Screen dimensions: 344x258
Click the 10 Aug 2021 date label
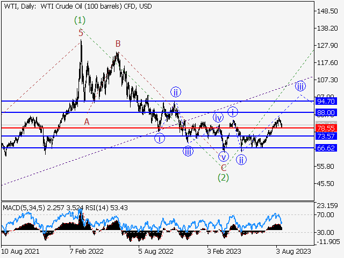20,251
